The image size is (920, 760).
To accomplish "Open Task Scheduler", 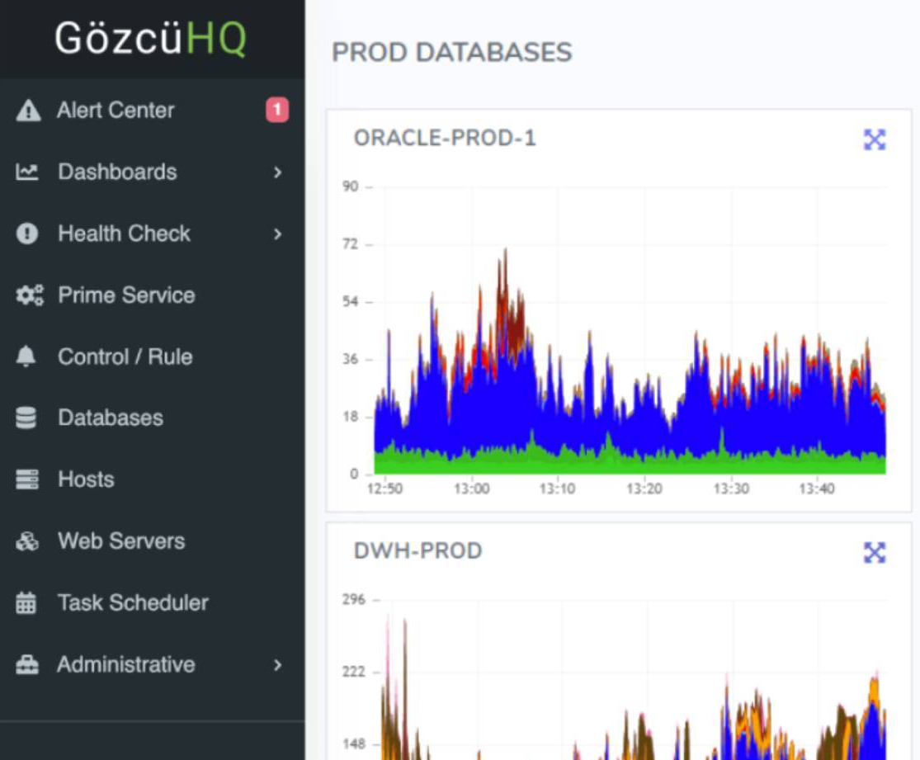I will tap(133, 602).
